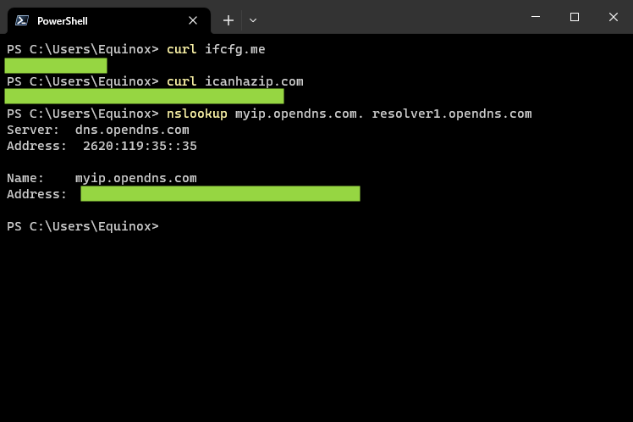The width and height of the screenshot is (633, 422).
Task: Select the PowerShell tab title
Action: coord(62,20)
